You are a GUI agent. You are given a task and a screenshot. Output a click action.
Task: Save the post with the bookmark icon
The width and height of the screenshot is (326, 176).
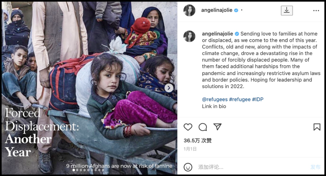(317, 127)
